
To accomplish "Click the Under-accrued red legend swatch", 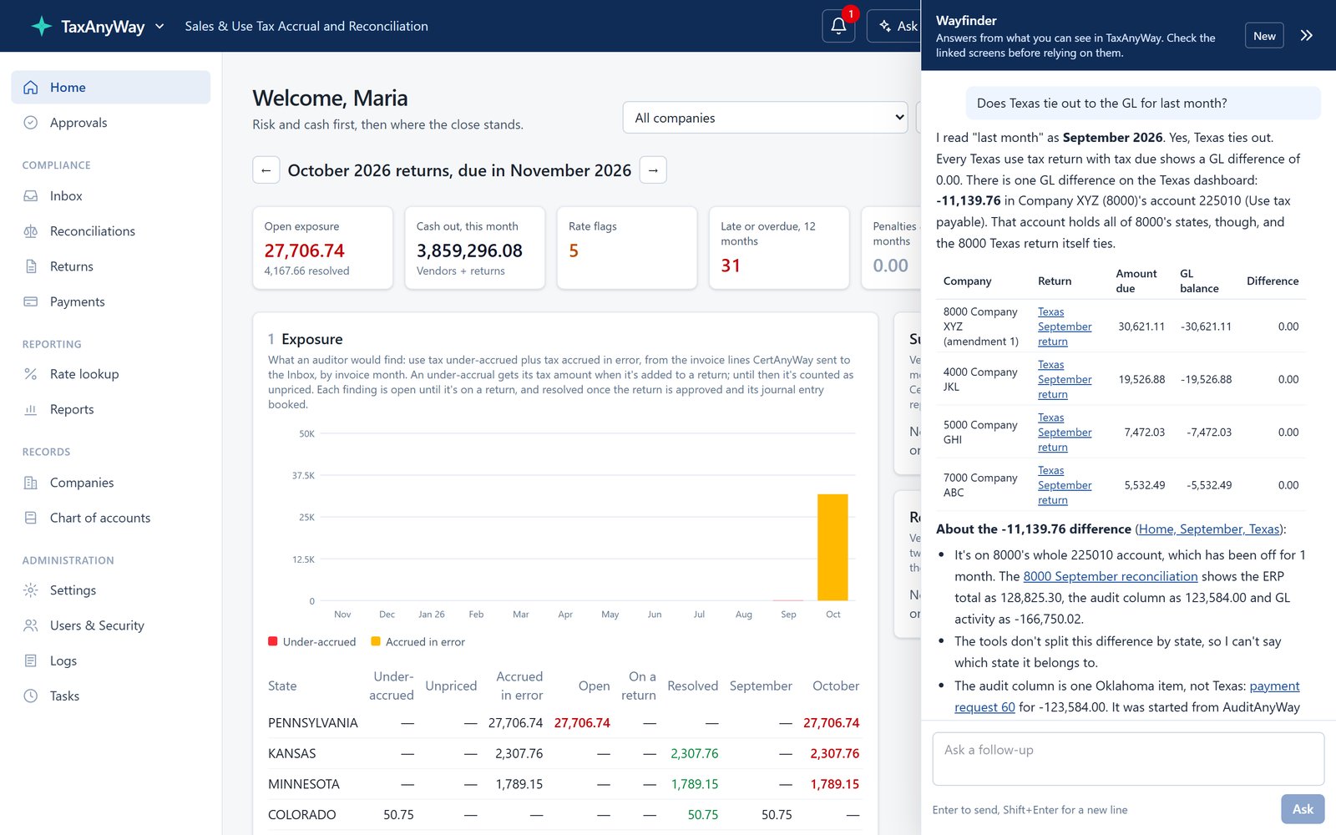I will point(273,641).
